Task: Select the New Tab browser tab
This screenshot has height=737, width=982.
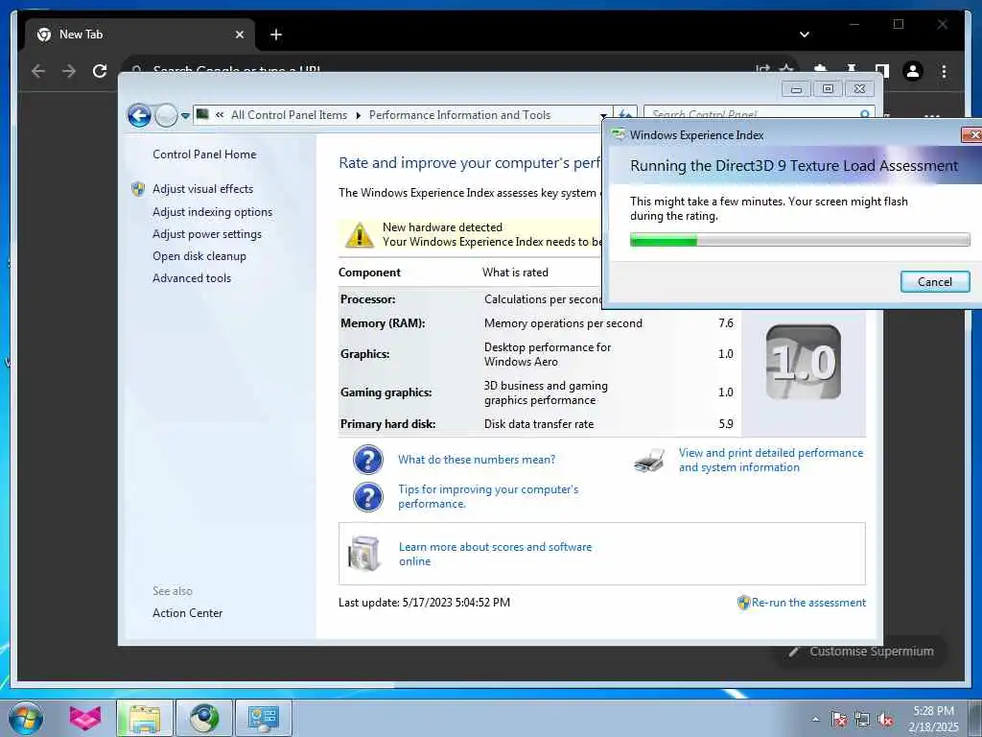Action: (139, 35)
